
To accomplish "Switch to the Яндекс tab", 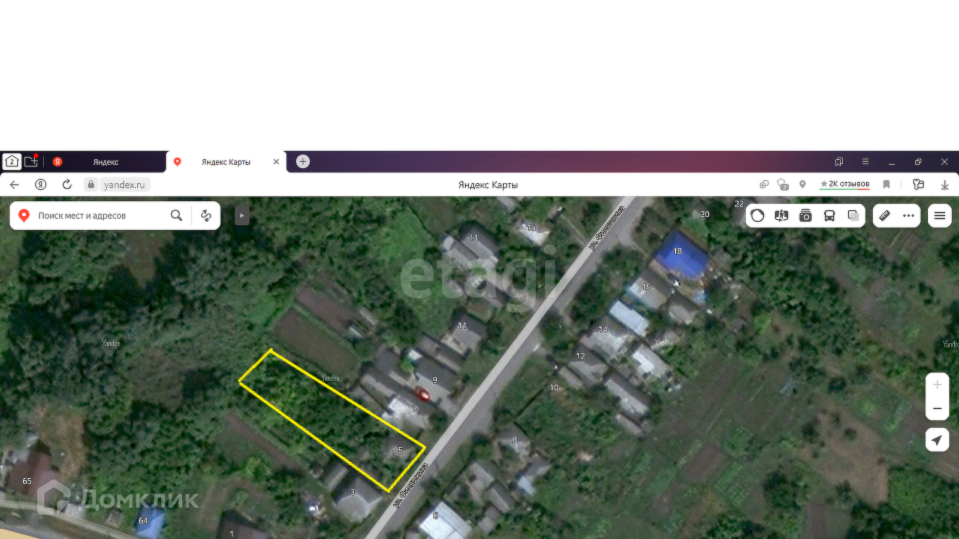I will coord(105,162).
